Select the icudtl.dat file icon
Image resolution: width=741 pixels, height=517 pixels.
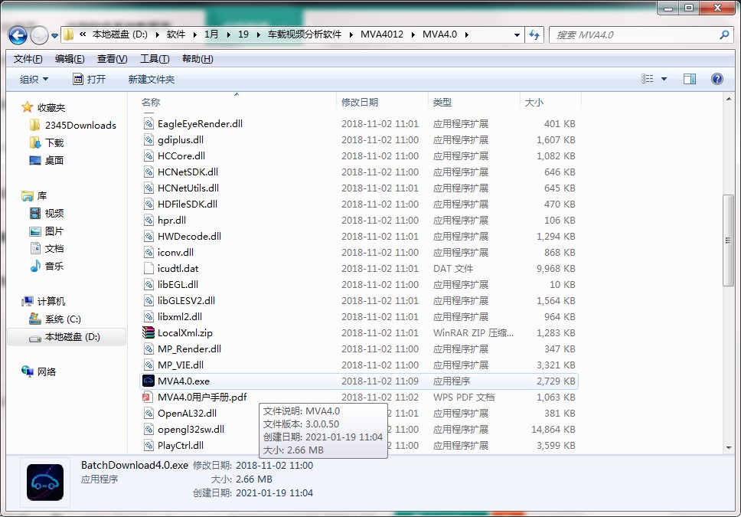[x=149, y=268]
